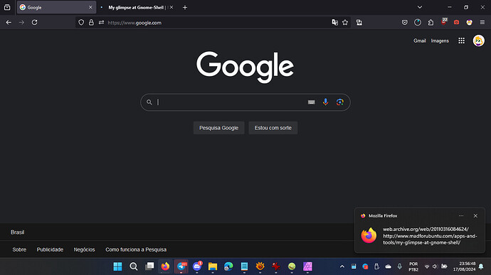Switch to My glimpse at Gnome-Shell tab
Screen dimensions: 491x275
click(x=136, y=7)
